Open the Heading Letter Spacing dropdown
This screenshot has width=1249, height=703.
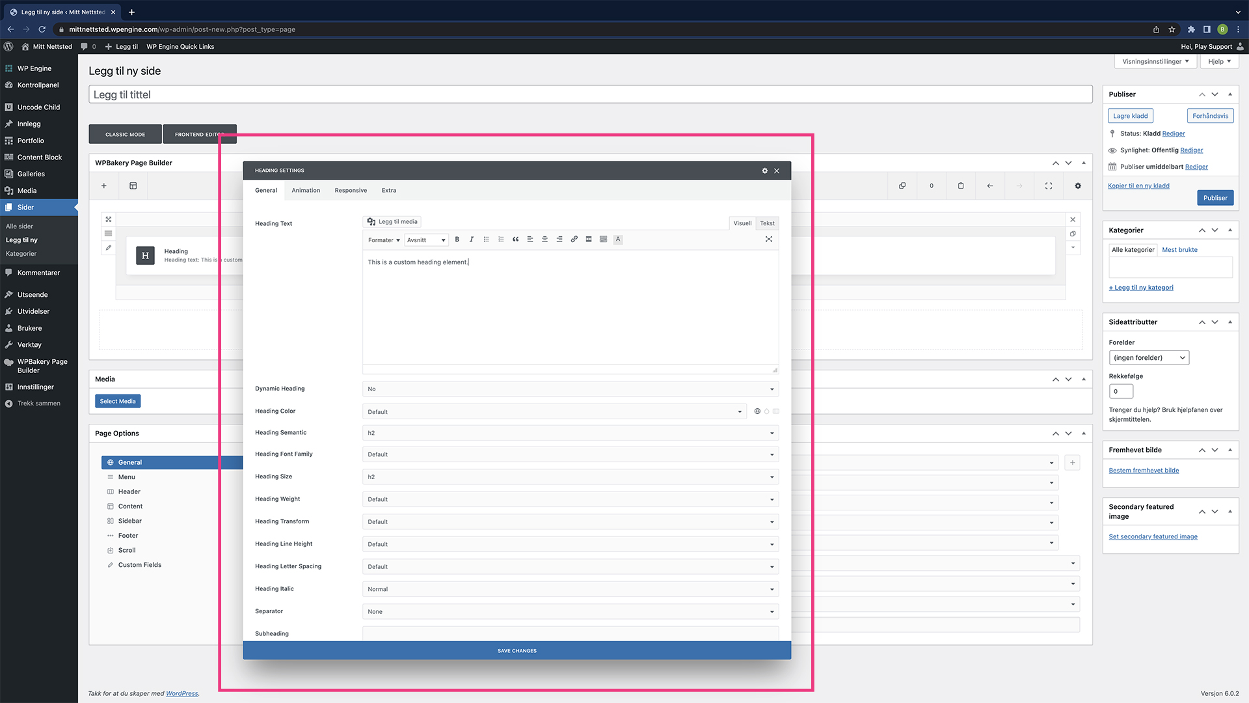click(571, 567)
